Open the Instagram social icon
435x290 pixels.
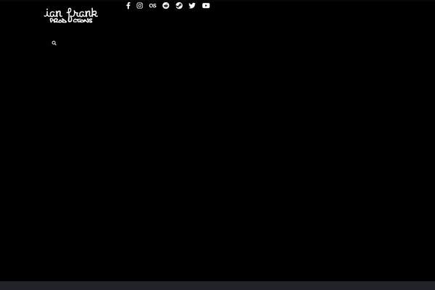coord(140,6)
